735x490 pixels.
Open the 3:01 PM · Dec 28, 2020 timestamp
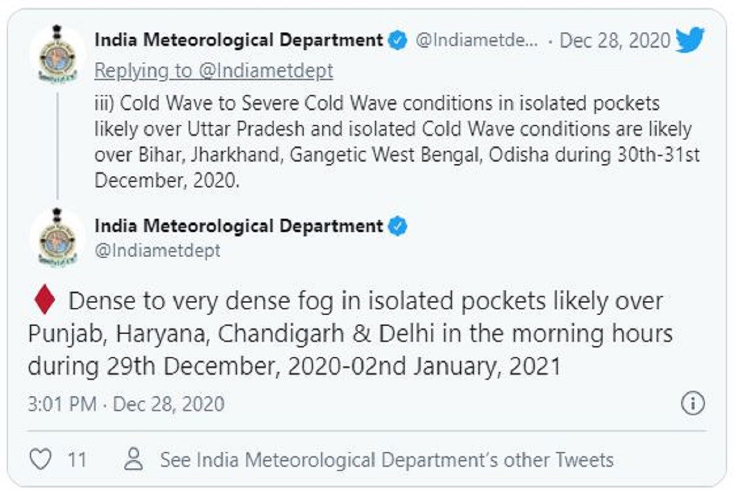pos(126,404)
